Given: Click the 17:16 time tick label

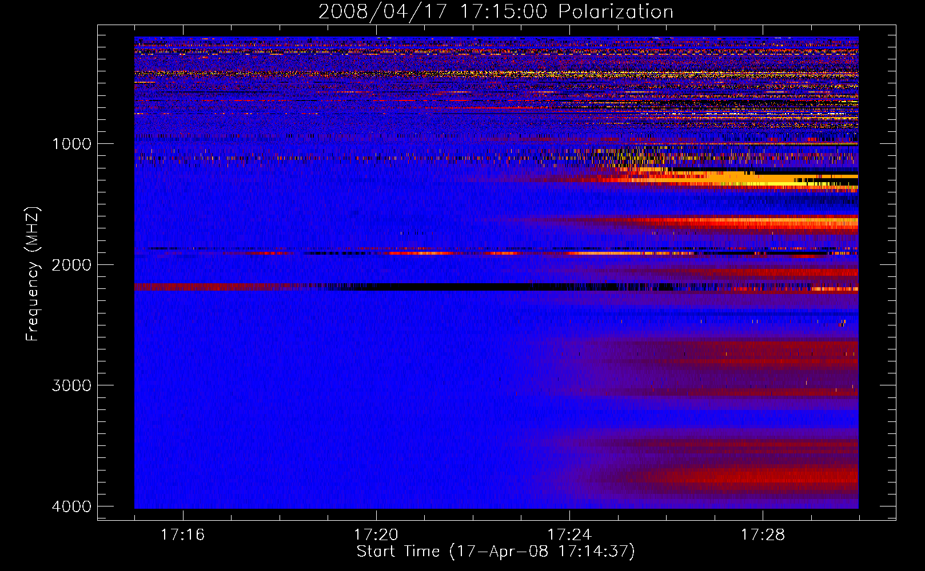Looking at the screenshot, I should tap(182, 534).
